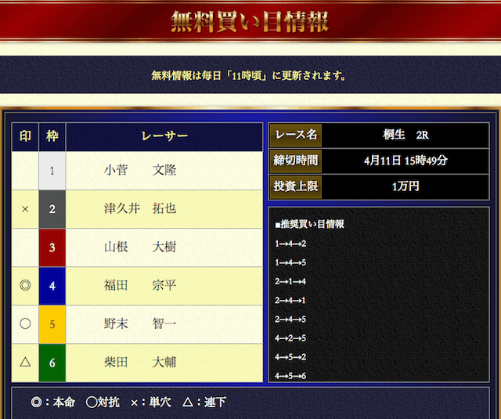The width and height of the screenshot is (501, 419).
Task: Select racer 津久井 拓也
Action: (140, 208)
